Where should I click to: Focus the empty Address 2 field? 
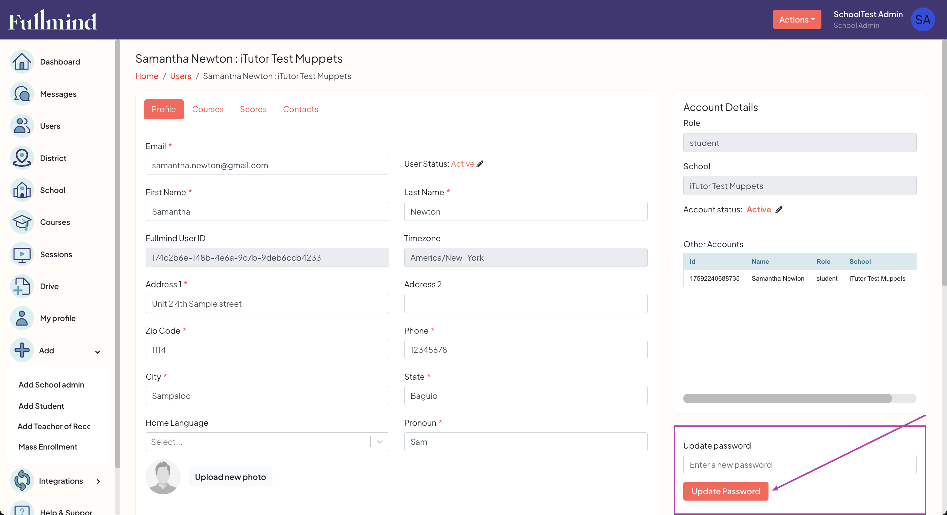click(x=526, y=304)
